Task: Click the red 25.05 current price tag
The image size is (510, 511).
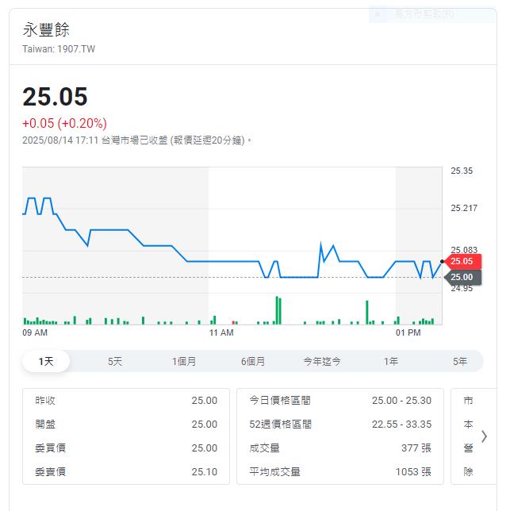Action: [463, 261]
